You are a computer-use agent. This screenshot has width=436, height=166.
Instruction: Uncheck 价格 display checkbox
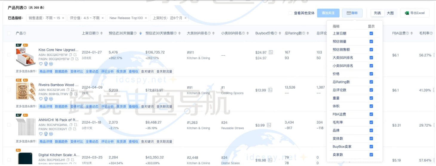371,74
